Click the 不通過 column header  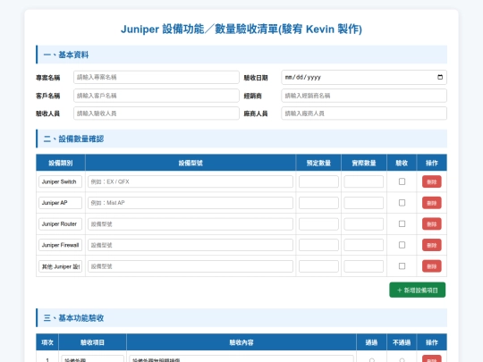tap(402, 342)
